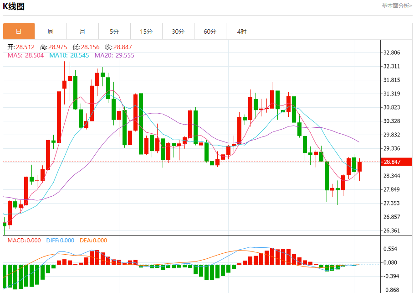Select the 日 daily chart tab
Image resolution: width=414 pixels, height=293 pixels.
[19, 31]
